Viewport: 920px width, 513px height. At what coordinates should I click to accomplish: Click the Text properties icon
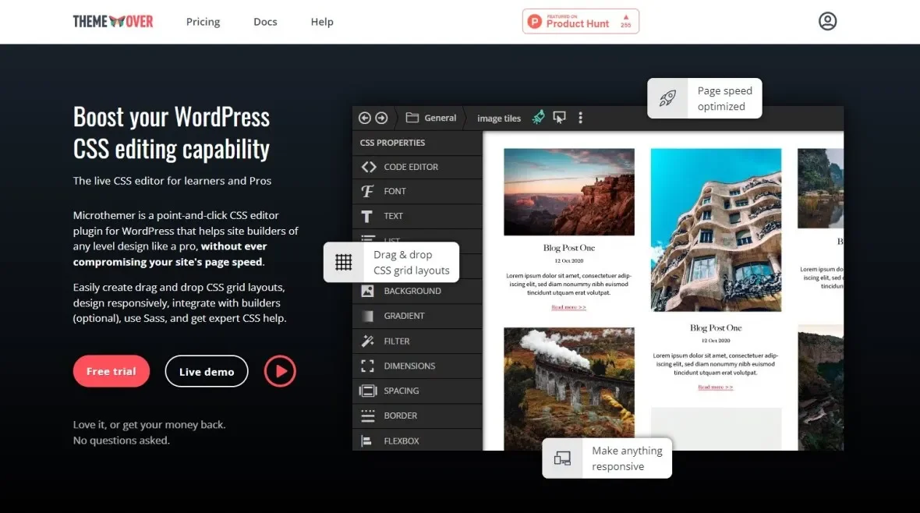coord(368,216)
